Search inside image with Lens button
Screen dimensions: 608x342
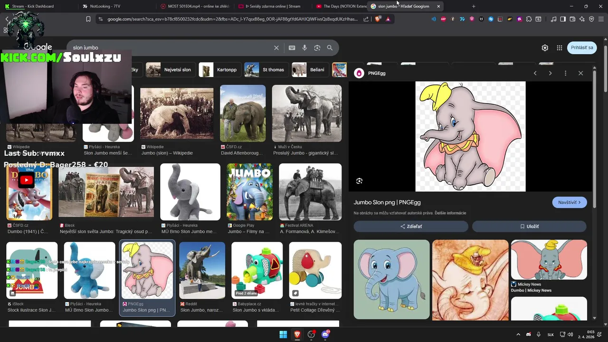click(x=360, y=181)
